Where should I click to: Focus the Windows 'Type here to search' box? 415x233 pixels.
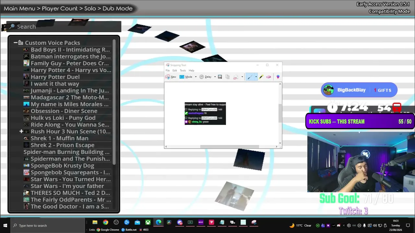tap(48, 225)
